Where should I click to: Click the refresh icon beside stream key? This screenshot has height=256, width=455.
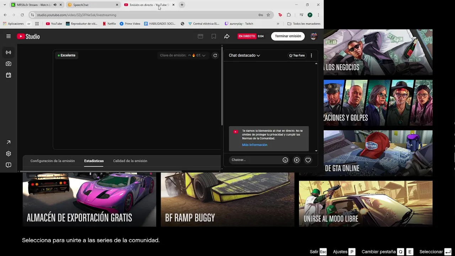pos(215,55)
